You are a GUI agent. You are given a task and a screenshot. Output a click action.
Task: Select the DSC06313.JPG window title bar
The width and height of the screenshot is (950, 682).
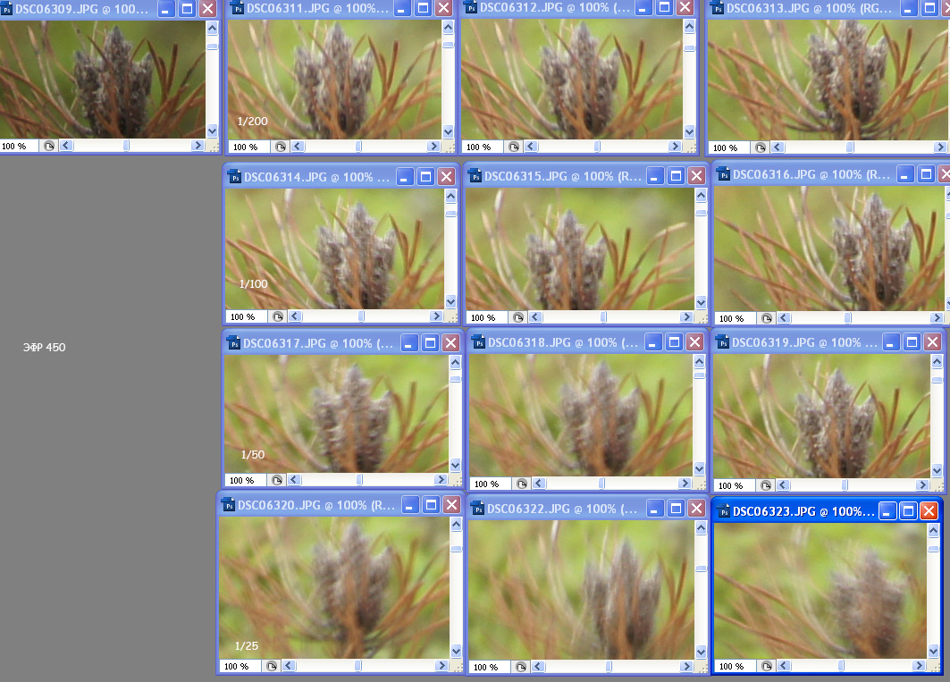804,8
